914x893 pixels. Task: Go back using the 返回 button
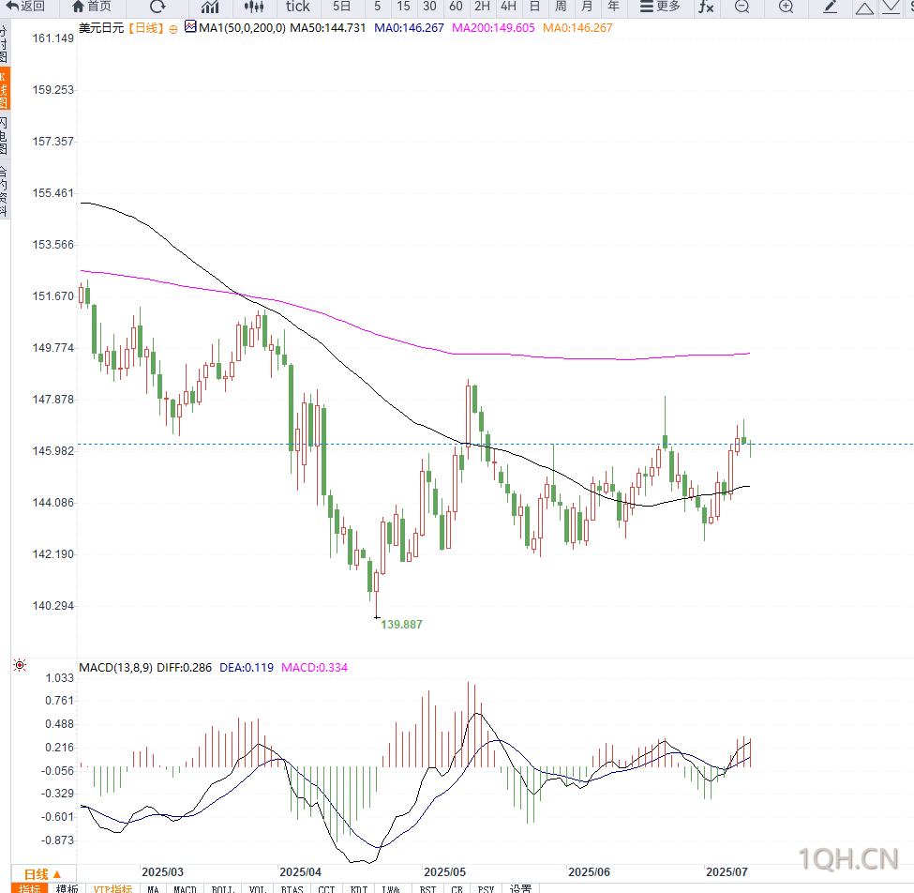tap(25, 7)
